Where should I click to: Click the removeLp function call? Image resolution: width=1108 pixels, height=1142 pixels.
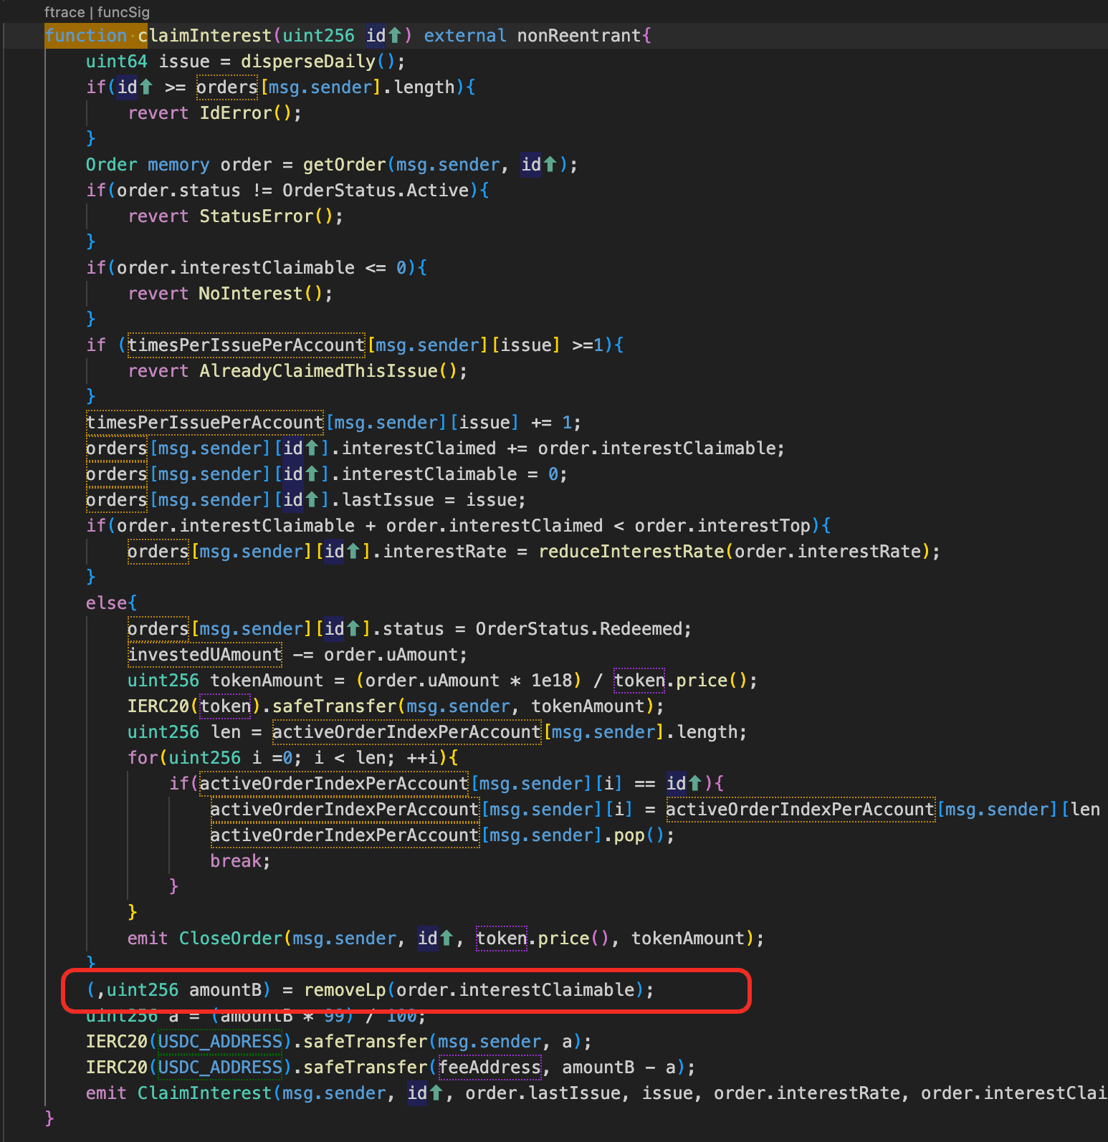[345, 990]
